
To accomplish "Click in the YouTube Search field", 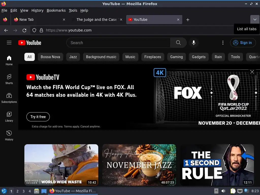I will coord(118,43).
